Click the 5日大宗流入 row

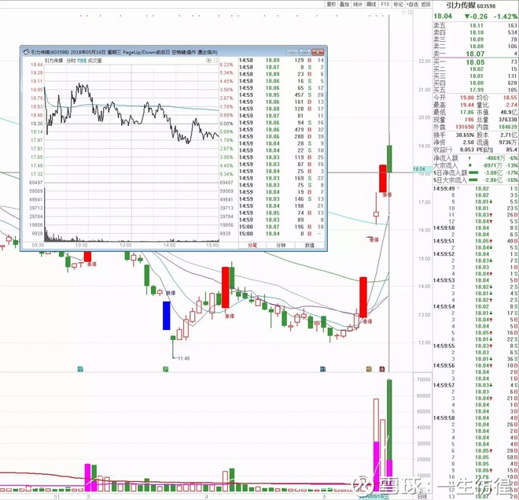tap(476, 180)
